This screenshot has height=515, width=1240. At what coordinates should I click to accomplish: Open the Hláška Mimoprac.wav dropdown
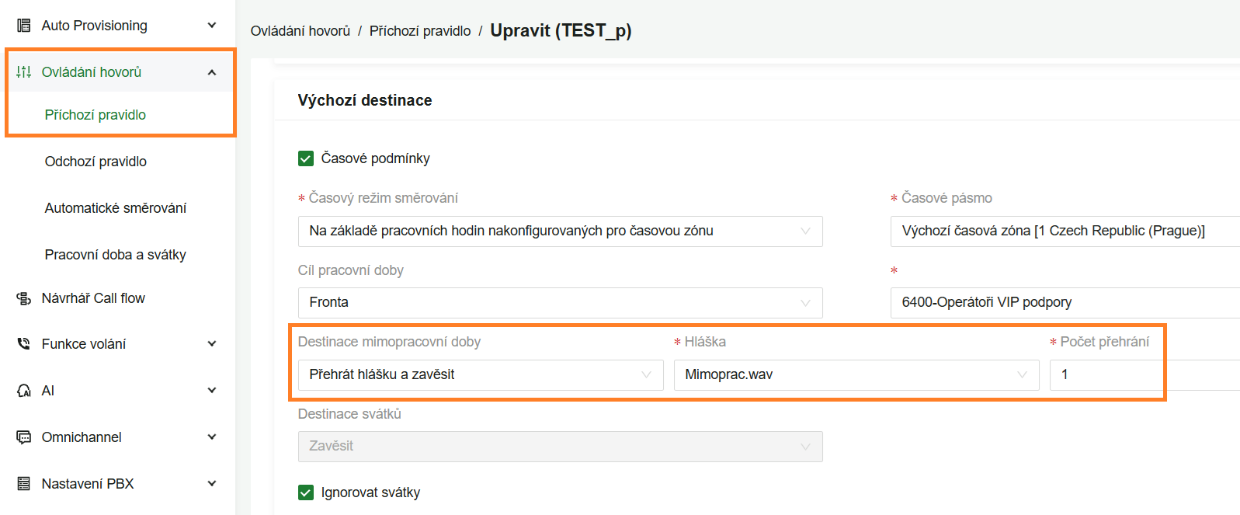(x=856, y=375)
